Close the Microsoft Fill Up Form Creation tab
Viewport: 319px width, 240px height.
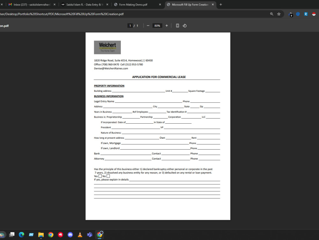coord(213,4)
